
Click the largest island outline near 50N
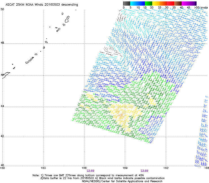tap(67, 19)
